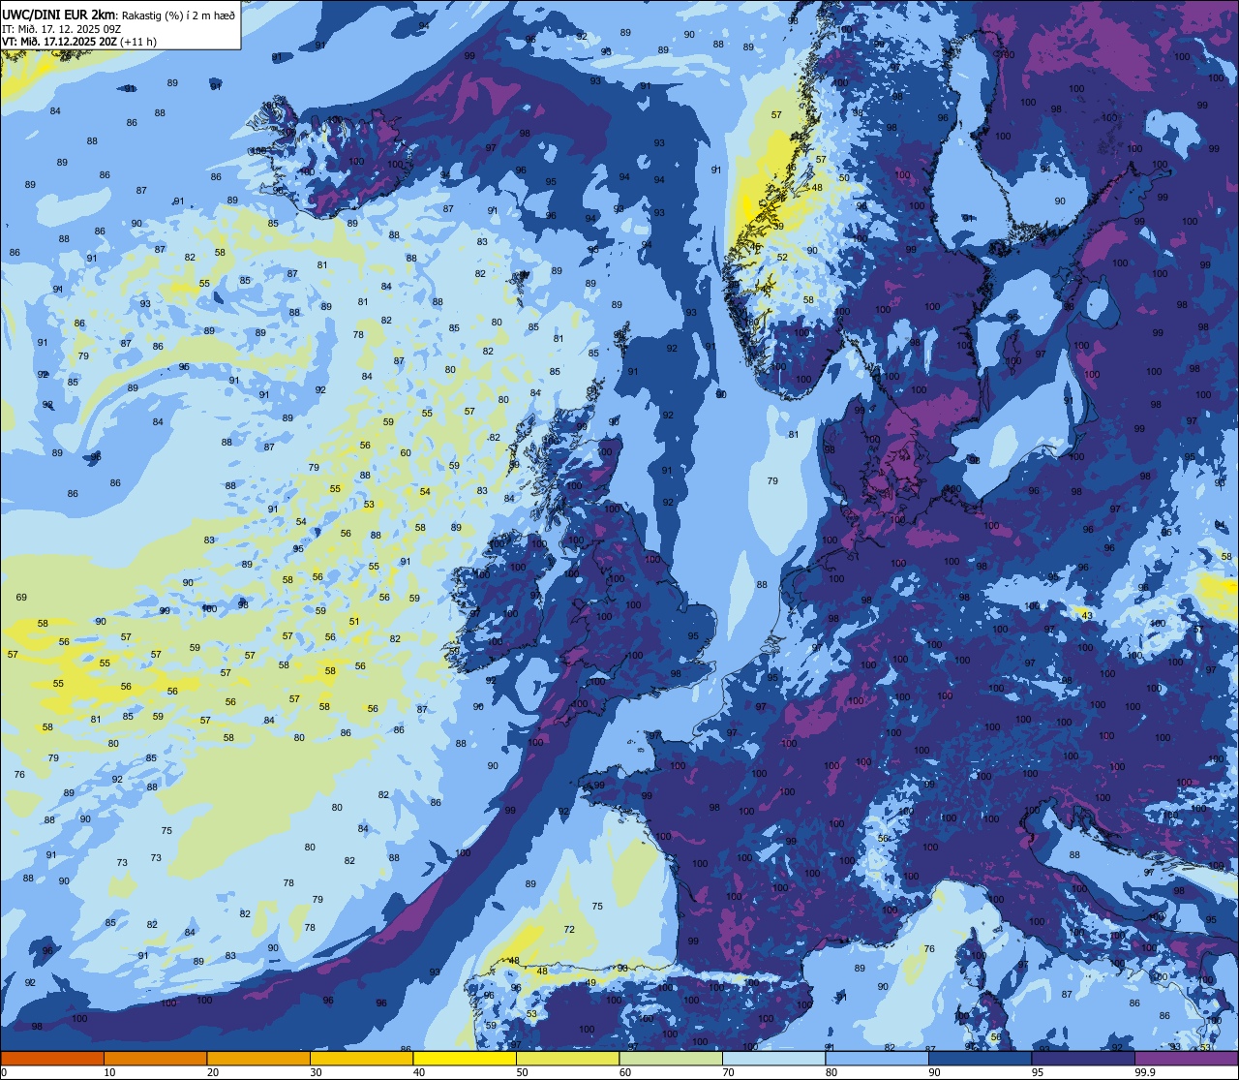Click the "60" label under the color bar

coord(625,1072)
